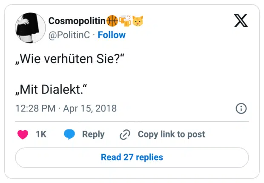Click the X logo in the corner
Viewport: 264px width, 183px height.
point(241,20)
